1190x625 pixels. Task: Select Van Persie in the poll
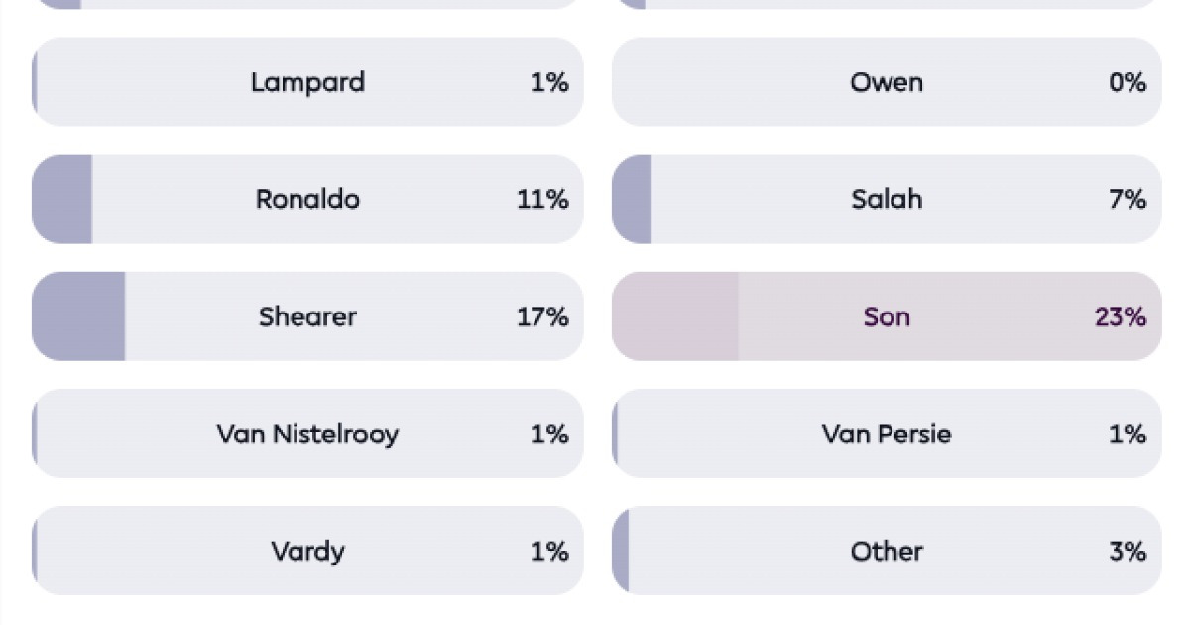point(887,434)
